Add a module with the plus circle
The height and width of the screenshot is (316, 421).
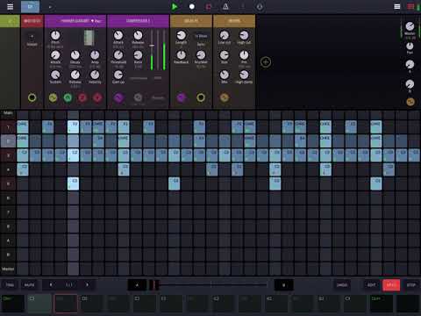coord(266,62)
